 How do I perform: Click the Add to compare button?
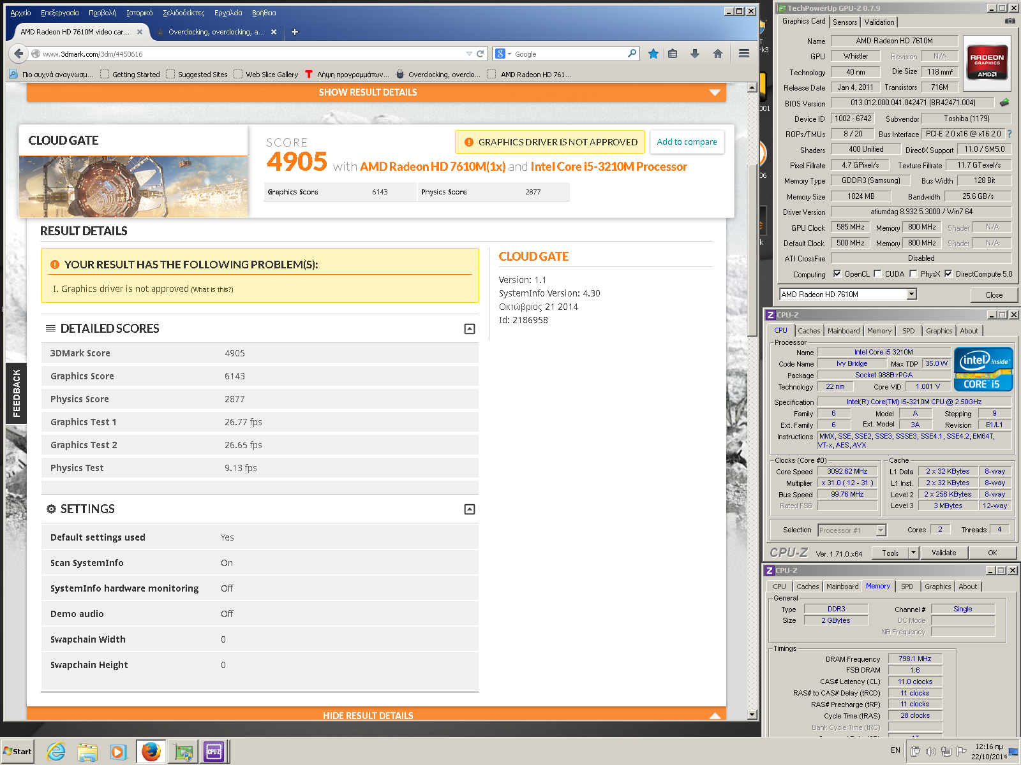pos(687,142)
